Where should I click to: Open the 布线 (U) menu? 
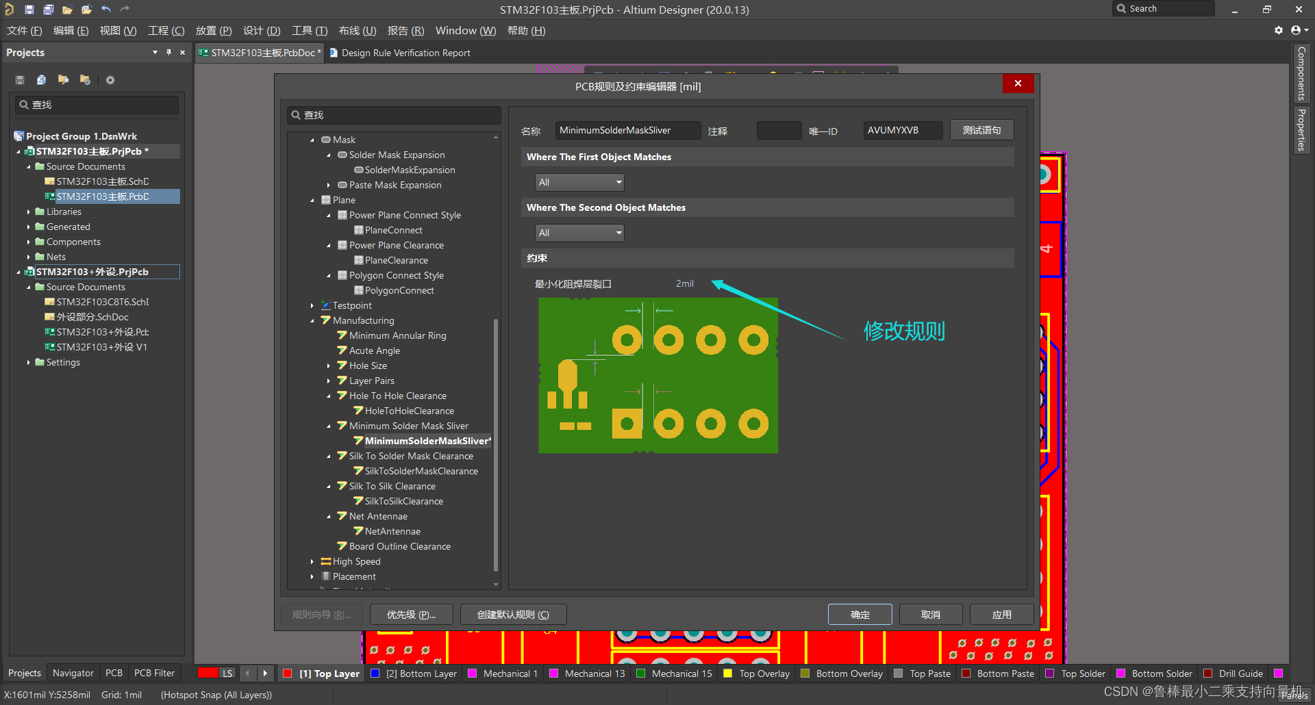[358, 30]
